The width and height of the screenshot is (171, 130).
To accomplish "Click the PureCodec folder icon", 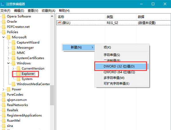I will click(4, 94).
